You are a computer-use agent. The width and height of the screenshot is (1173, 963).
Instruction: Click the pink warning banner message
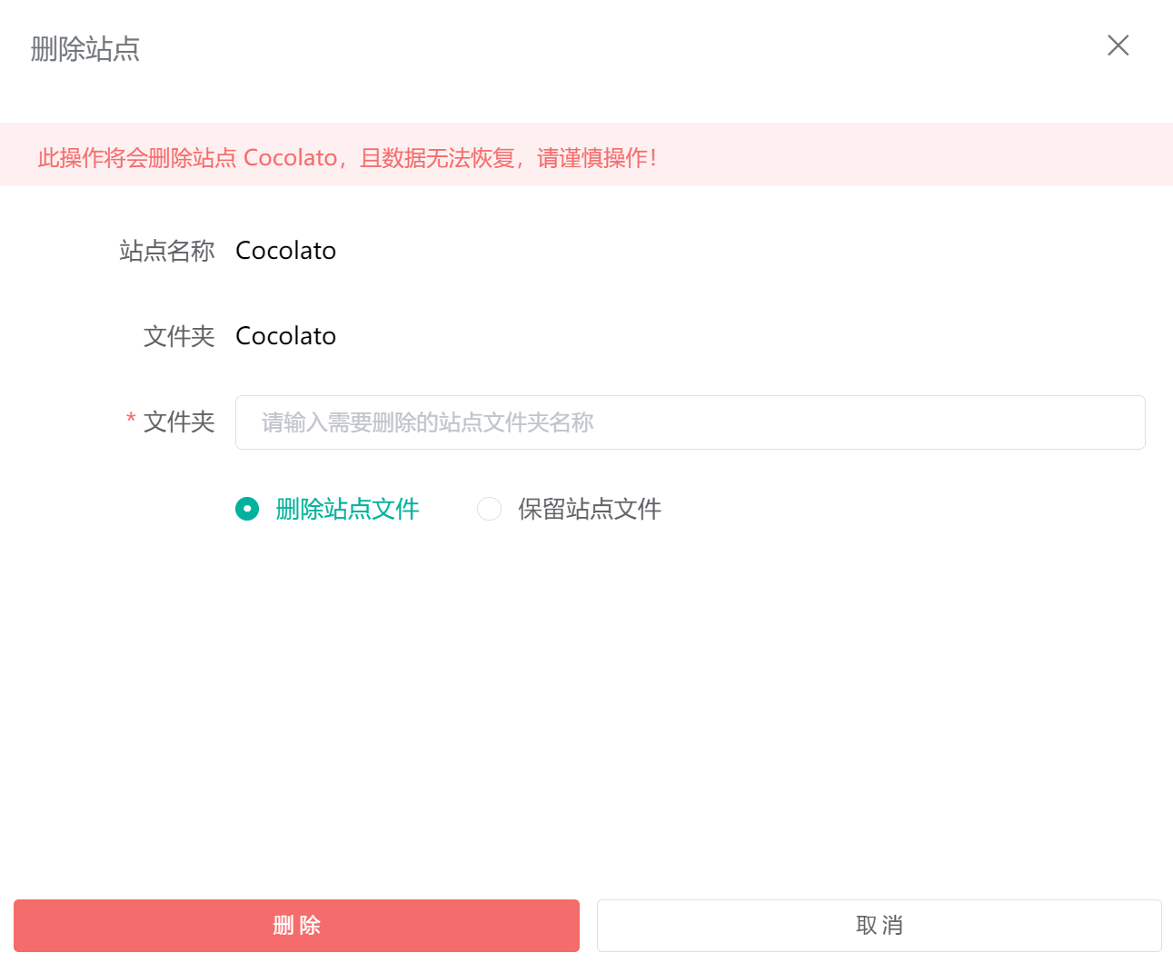pos(347,157)
